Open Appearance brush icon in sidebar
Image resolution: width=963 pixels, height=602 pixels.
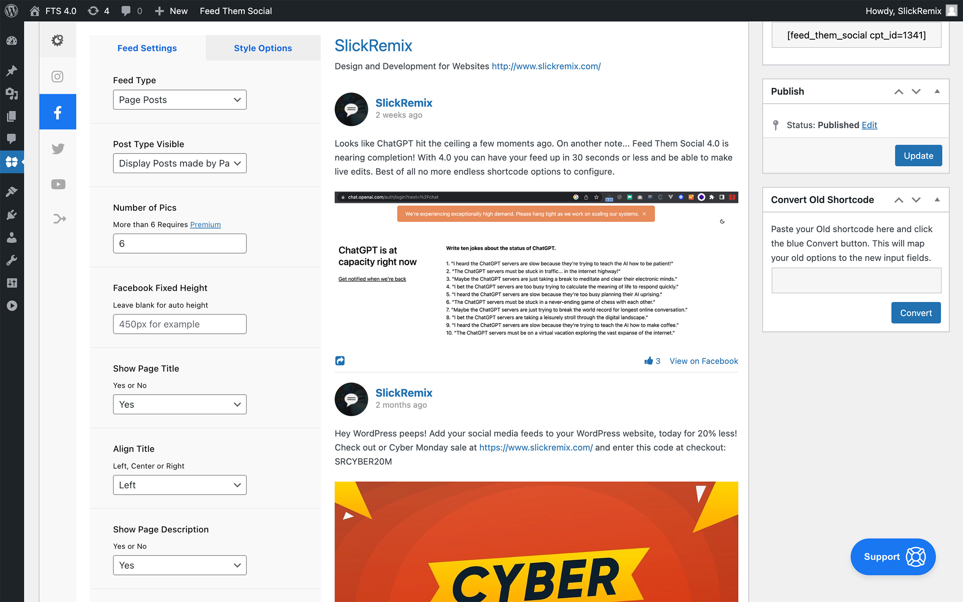(12, 191)
